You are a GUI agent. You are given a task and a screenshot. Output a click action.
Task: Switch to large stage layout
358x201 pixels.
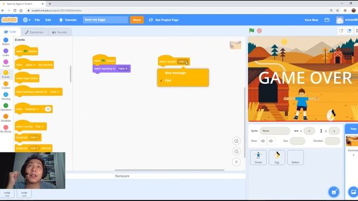click(x=349, y=31)
